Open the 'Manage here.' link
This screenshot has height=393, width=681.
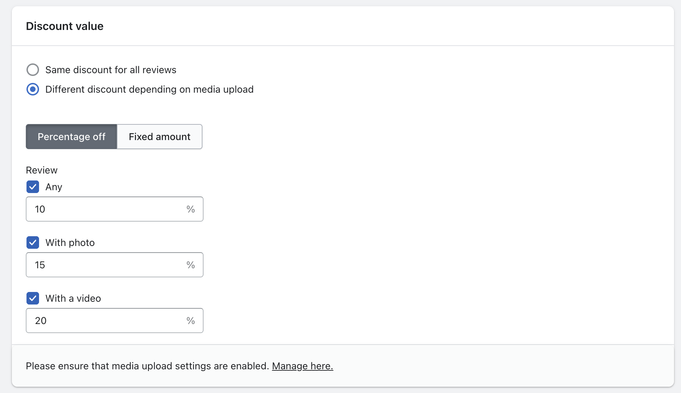pos(303,366)
